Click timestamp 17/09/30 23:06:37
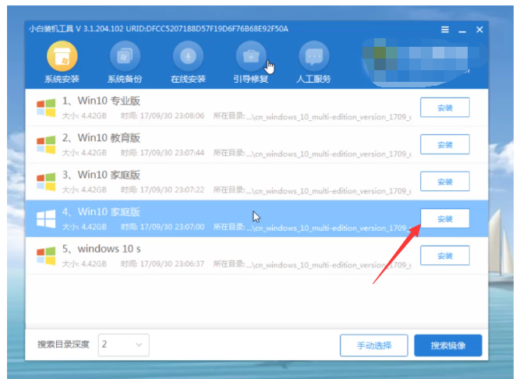 click(x=172, y=264)
